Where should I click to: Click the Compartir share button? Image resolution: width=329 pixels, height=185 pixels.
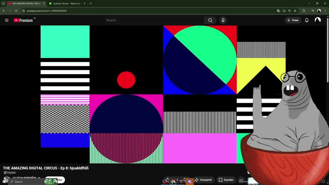203,180
